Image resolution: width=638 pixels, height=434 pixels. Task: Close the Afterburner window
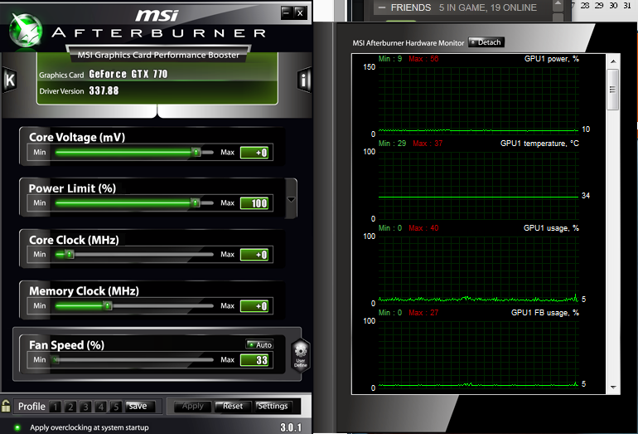coord(300,12)
